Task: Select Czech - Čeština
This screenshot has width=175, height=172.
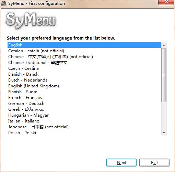Action: click(x=84, y=68)
